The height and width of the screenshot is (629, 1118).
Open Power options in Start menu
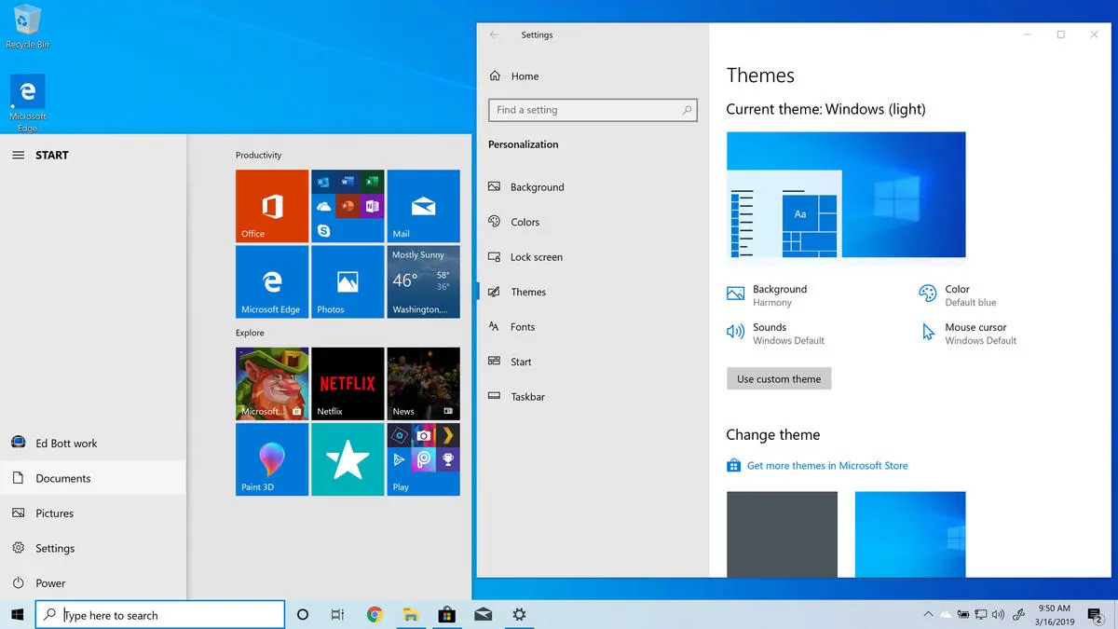pyautogui.click(x=93, y=582)
